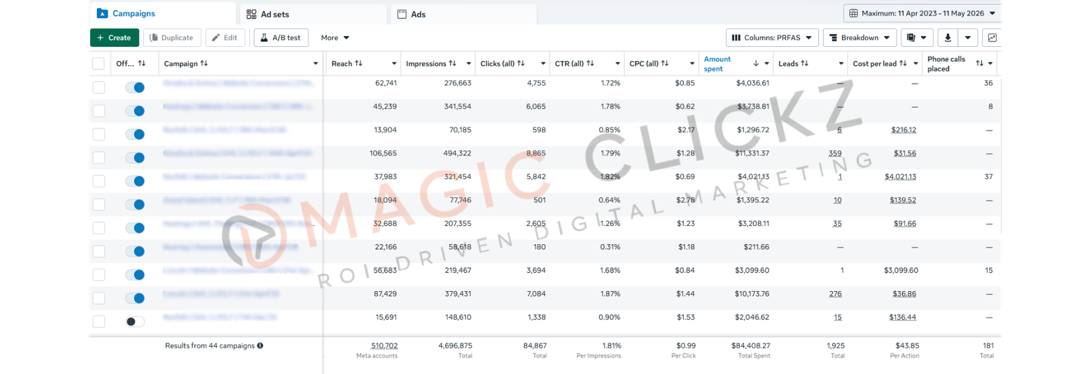Open the 276 leads link

pyautogui.click(x=835, y=294)
